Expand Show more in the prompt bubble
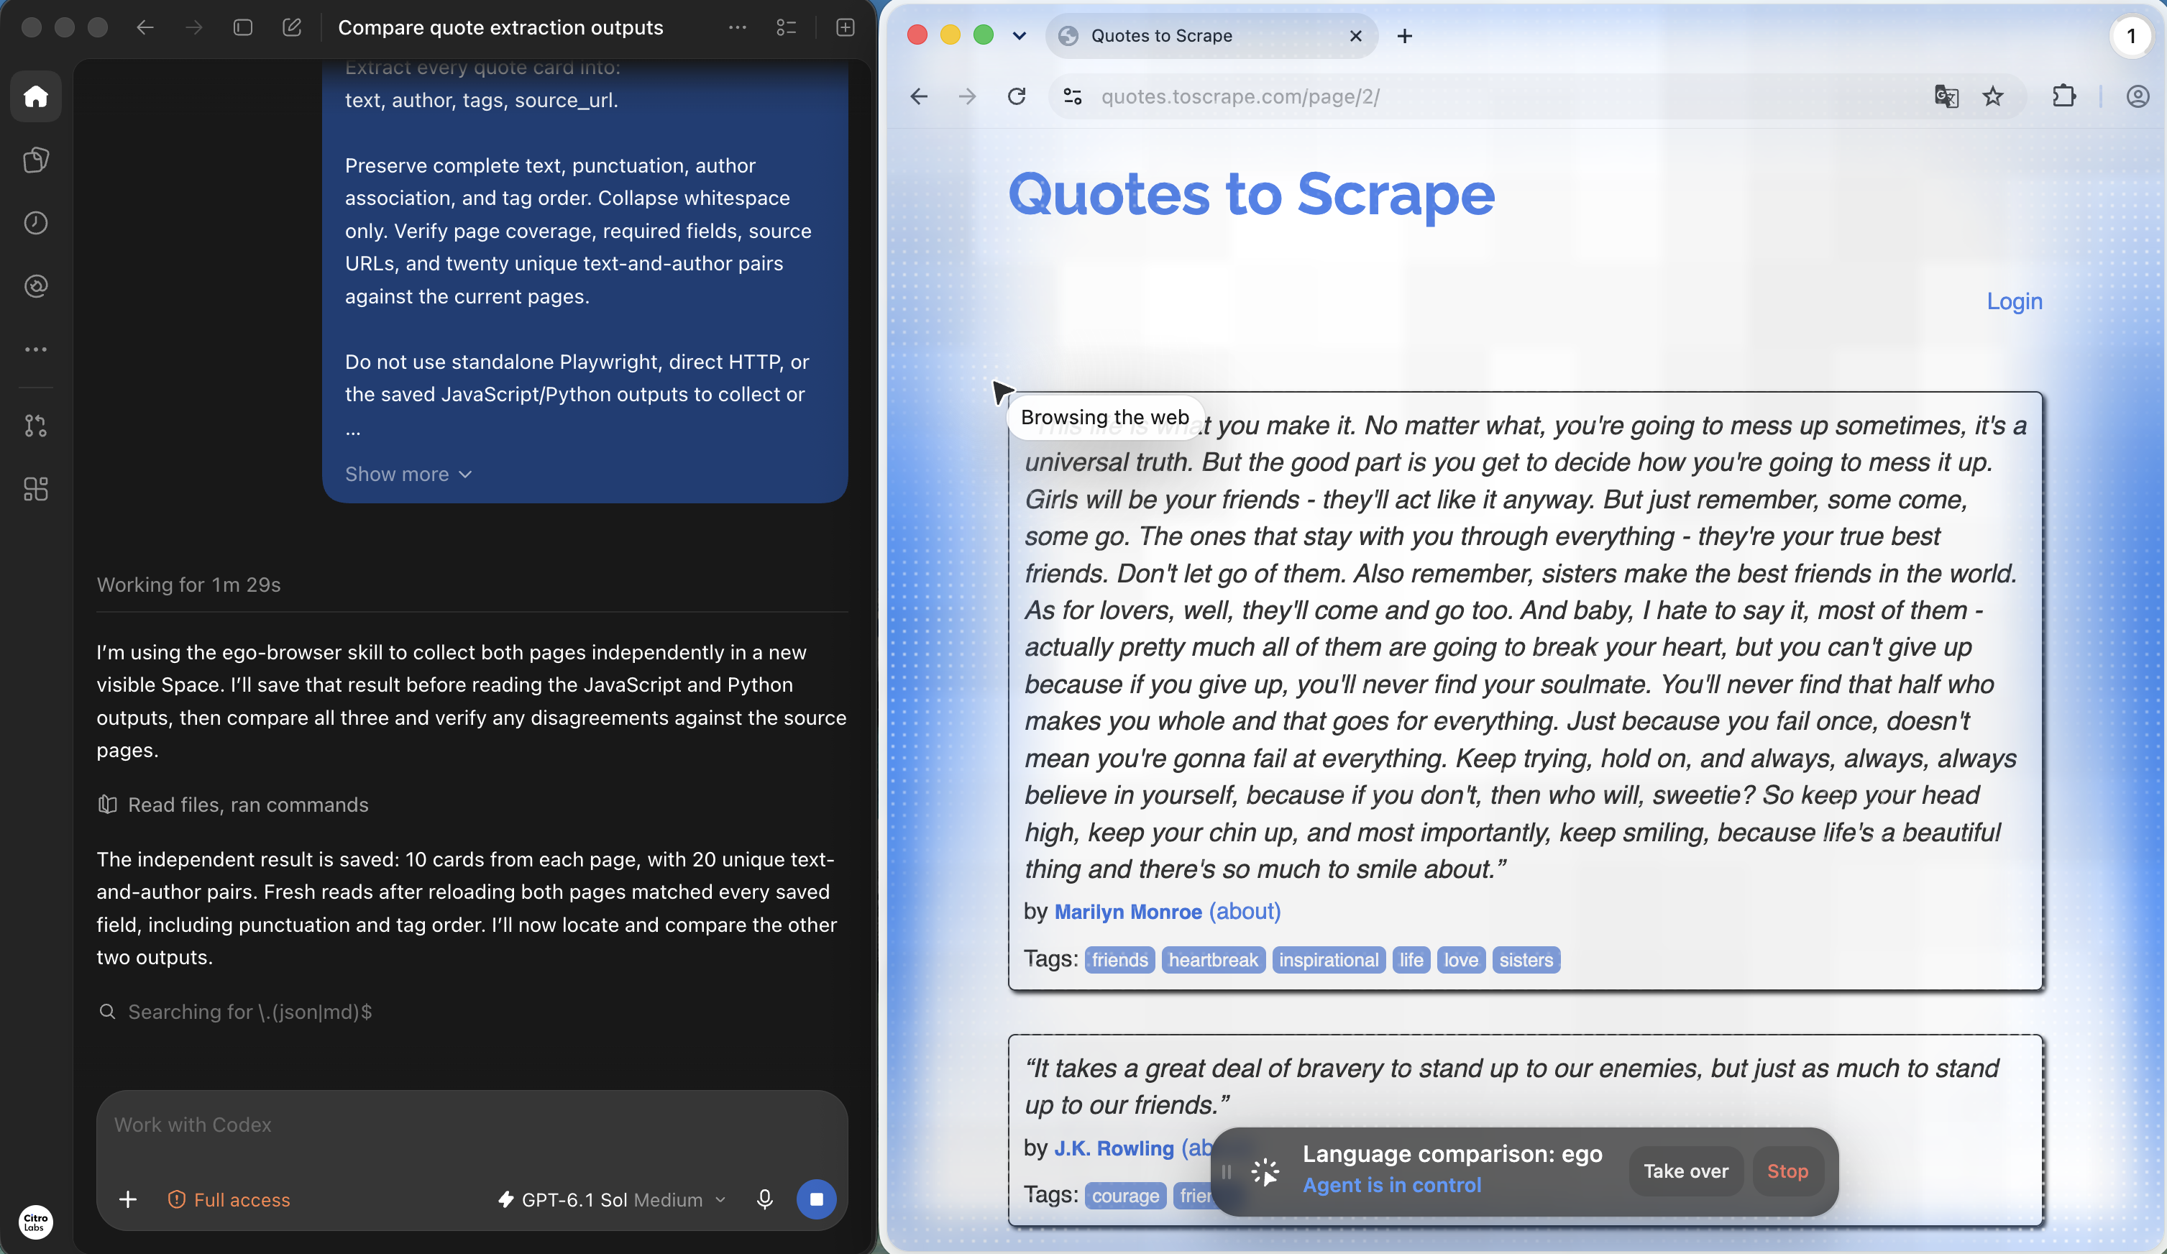 [x=408, y=474]
